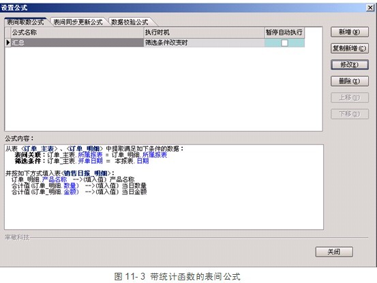The width and height of the screenshot is (377, 283).
Task: Click the 筛选条件改变时 cell
Action: click(204, 43)
